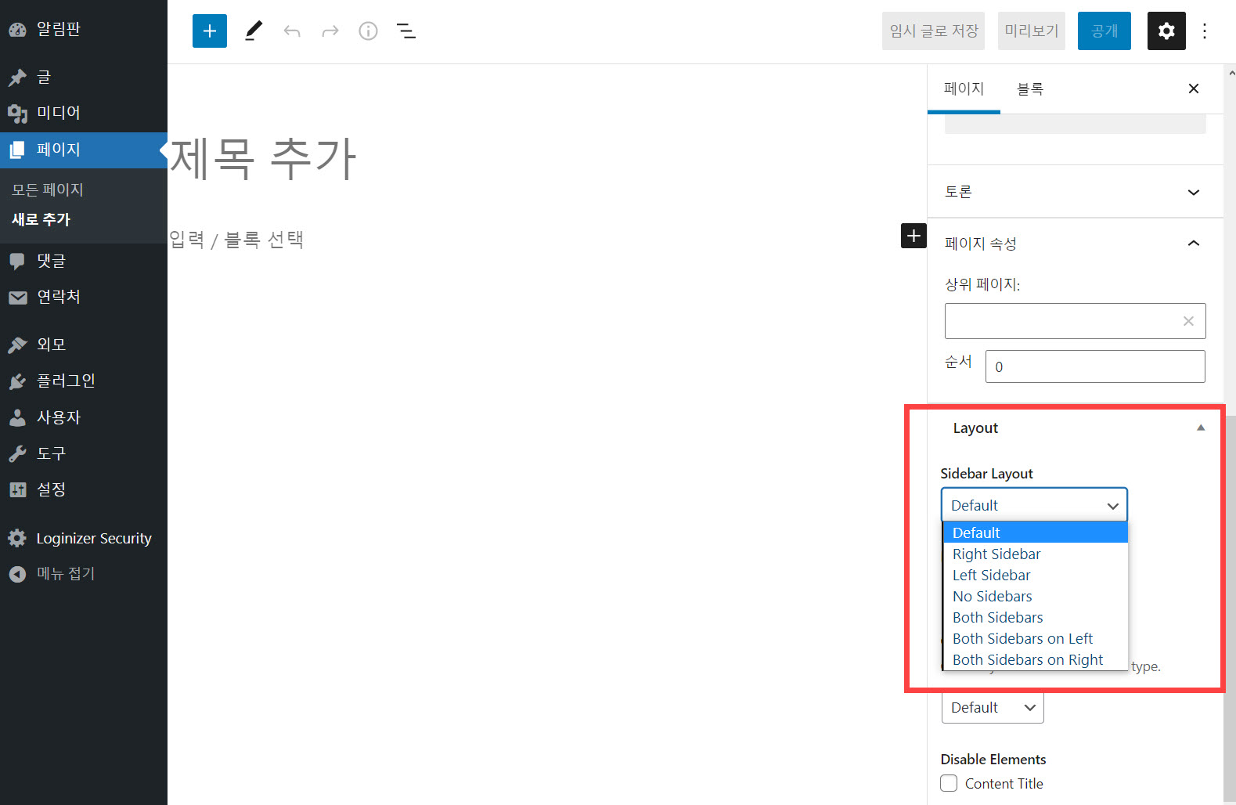This screenshot has width=1236, height=805.
Task: Choose Both Sidebars on Right option
Action: [x=1035, y=659]
